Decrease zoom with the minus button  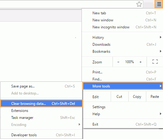pos(118,62)
